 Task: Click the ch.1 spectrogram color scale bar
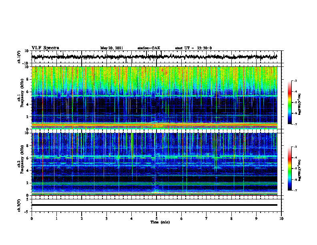[x=289, y=102]
